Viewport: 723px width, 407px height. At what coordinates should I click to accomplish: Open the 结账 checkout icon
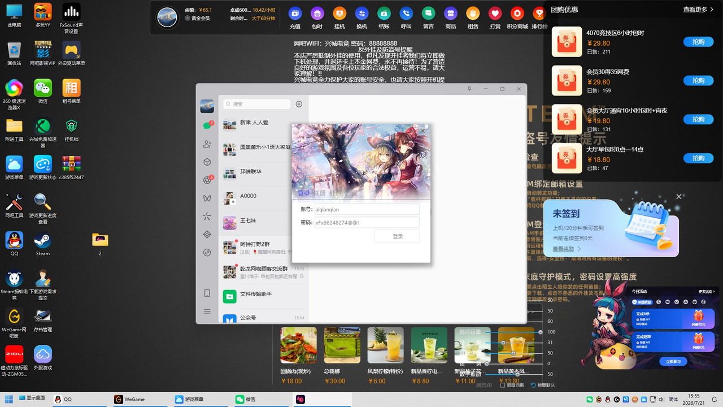(384, 14)
